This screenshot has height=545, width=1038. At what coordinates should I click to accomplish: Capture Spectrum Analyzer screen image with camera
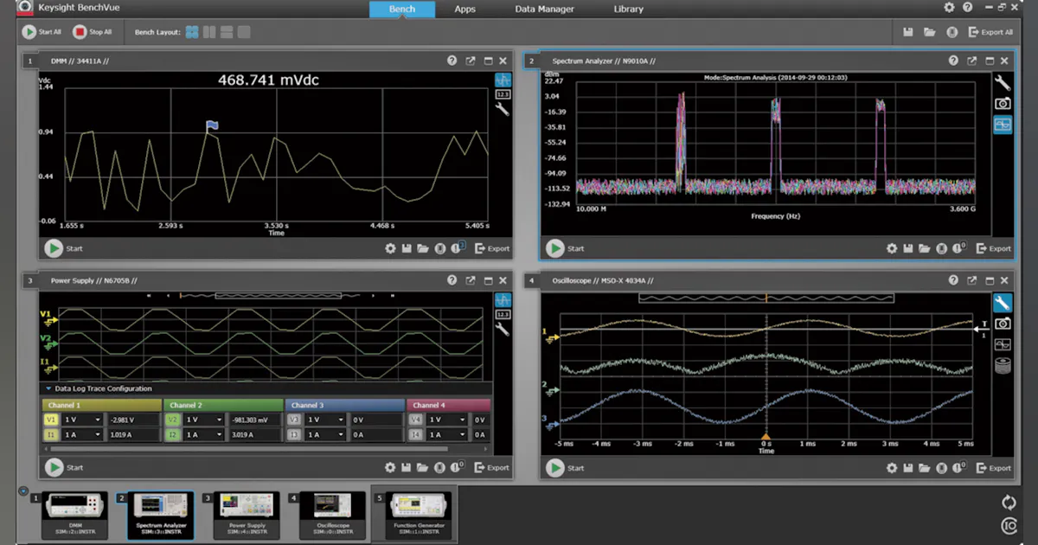click(x=1003, y=104)
